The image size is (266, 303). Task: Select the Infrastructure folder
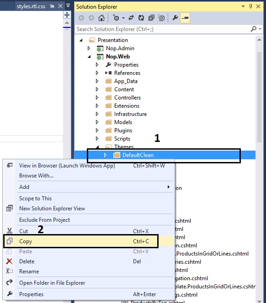pyautogui.click(x=130, y=114)
